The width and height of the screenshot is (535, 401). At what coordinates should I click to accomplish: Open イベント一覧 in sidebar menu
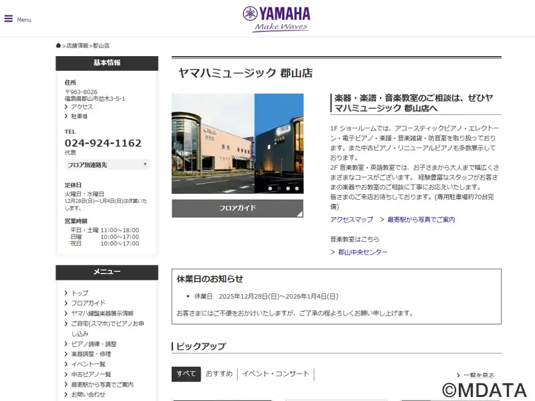coord(88,364)
